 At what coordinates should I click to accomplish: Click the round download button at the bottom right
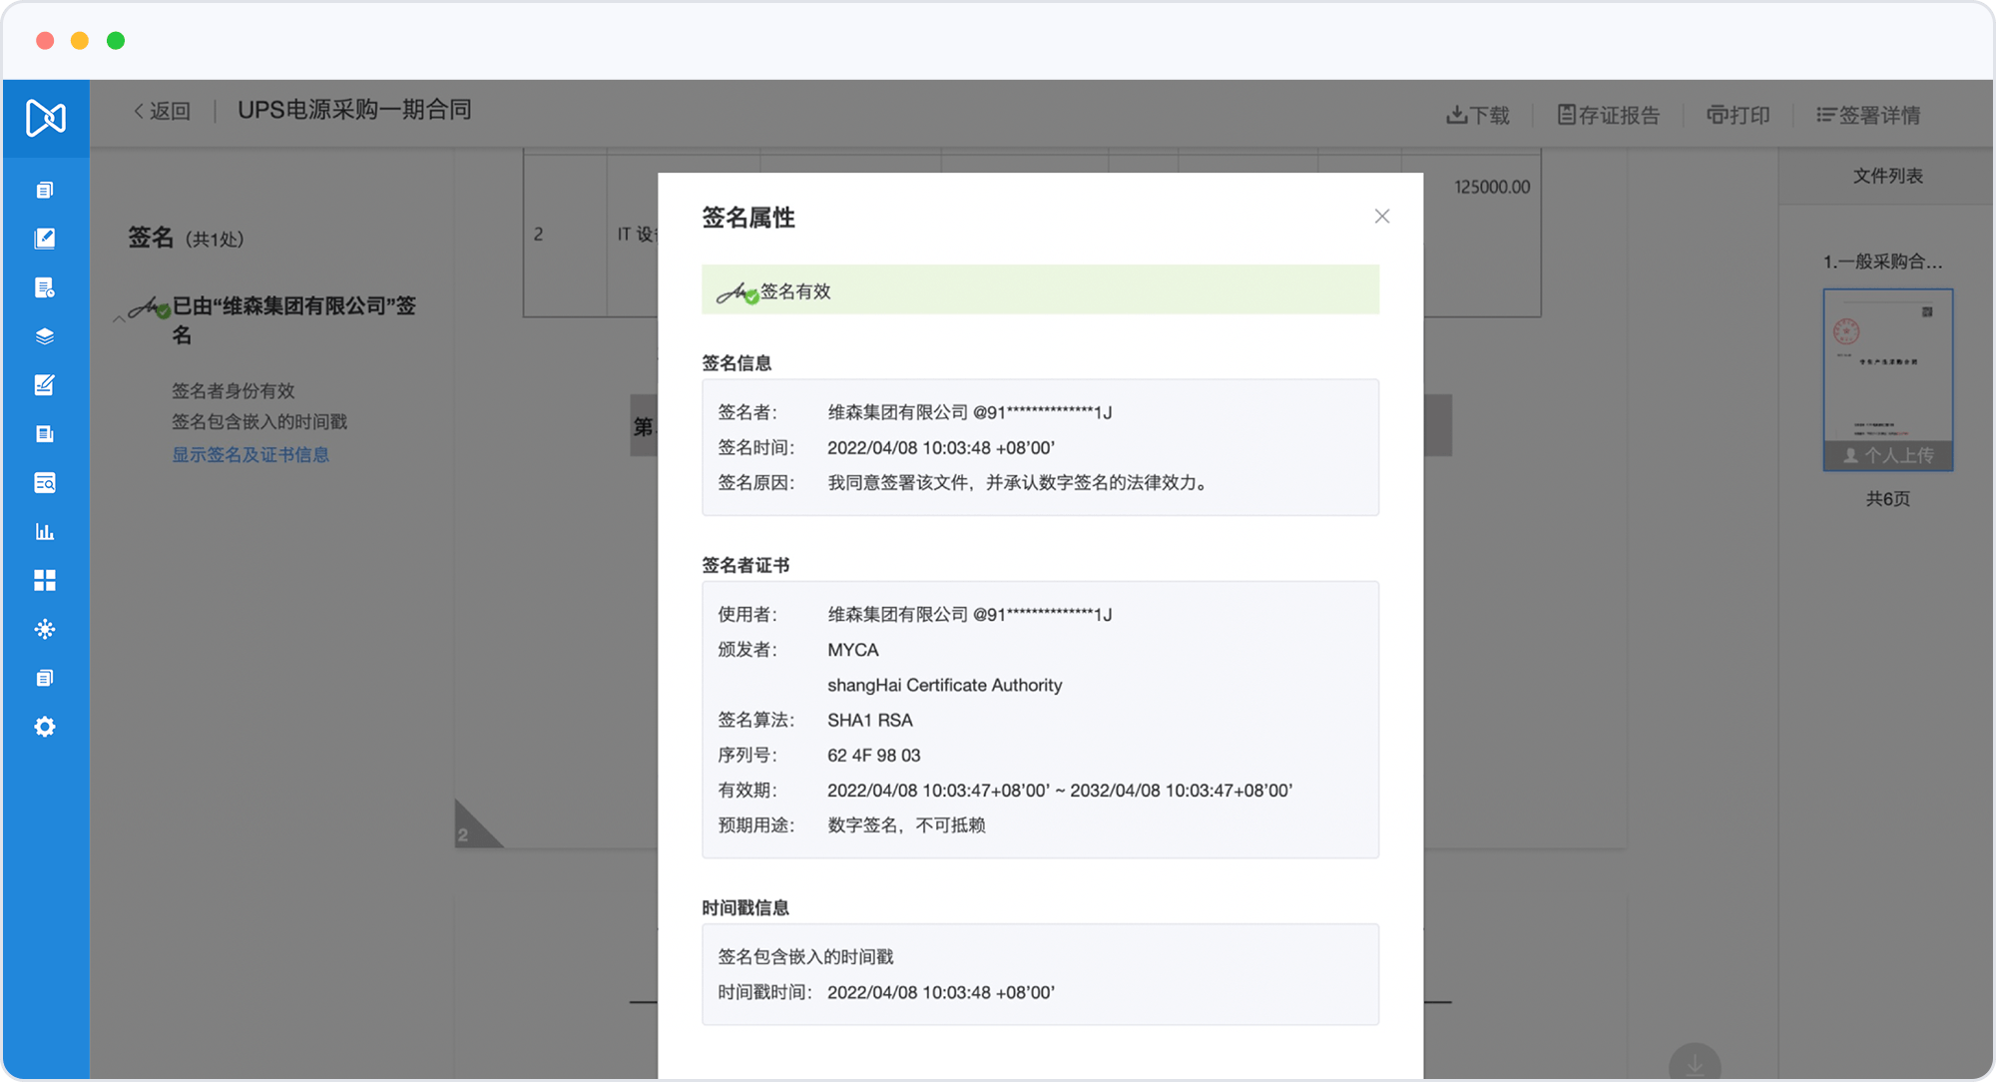pyautogui.click(x=1694, y=1064)
